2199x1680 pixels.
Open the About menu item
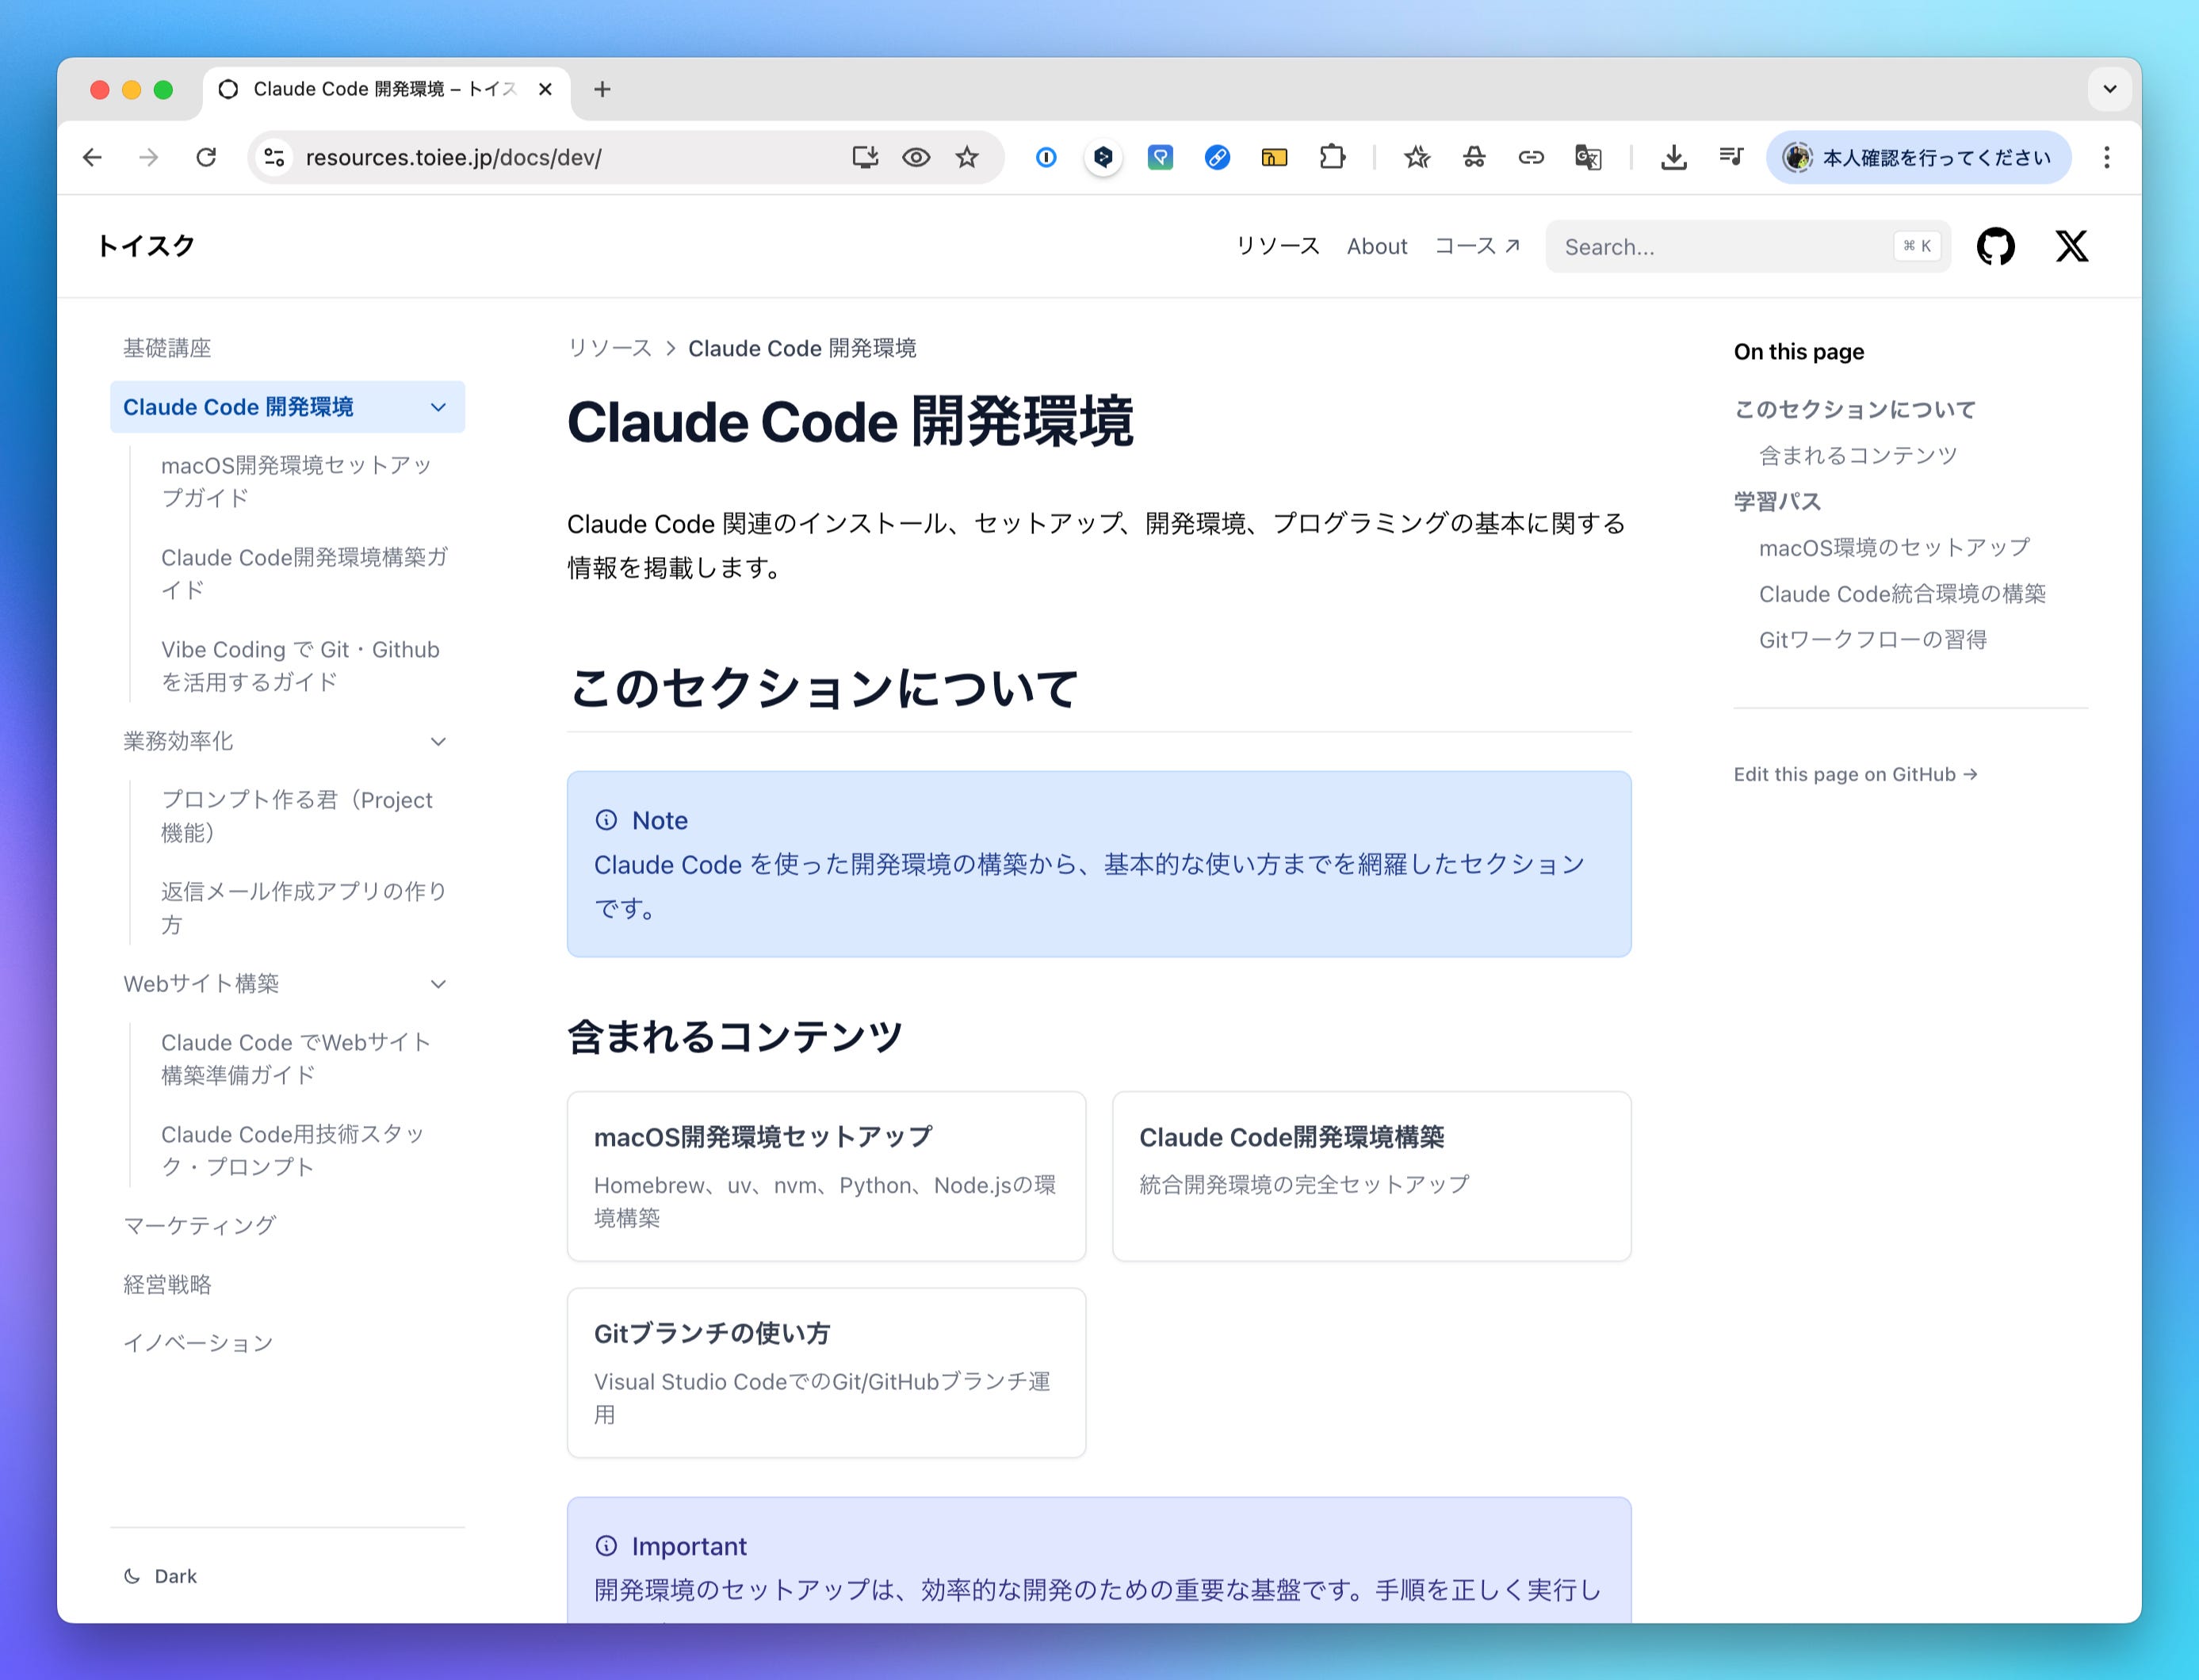(1377, 246)
